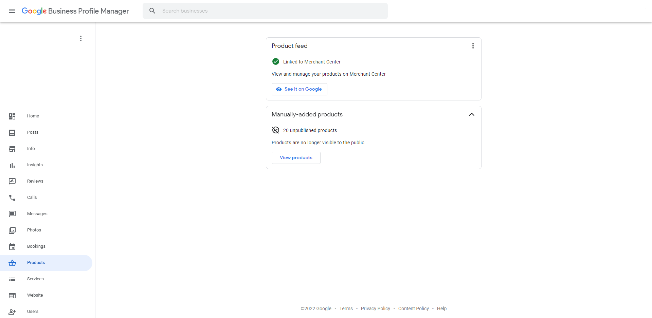Screen dimensions: 652x318
Task: Click the Calls phone icon
Action: (12, 198)
